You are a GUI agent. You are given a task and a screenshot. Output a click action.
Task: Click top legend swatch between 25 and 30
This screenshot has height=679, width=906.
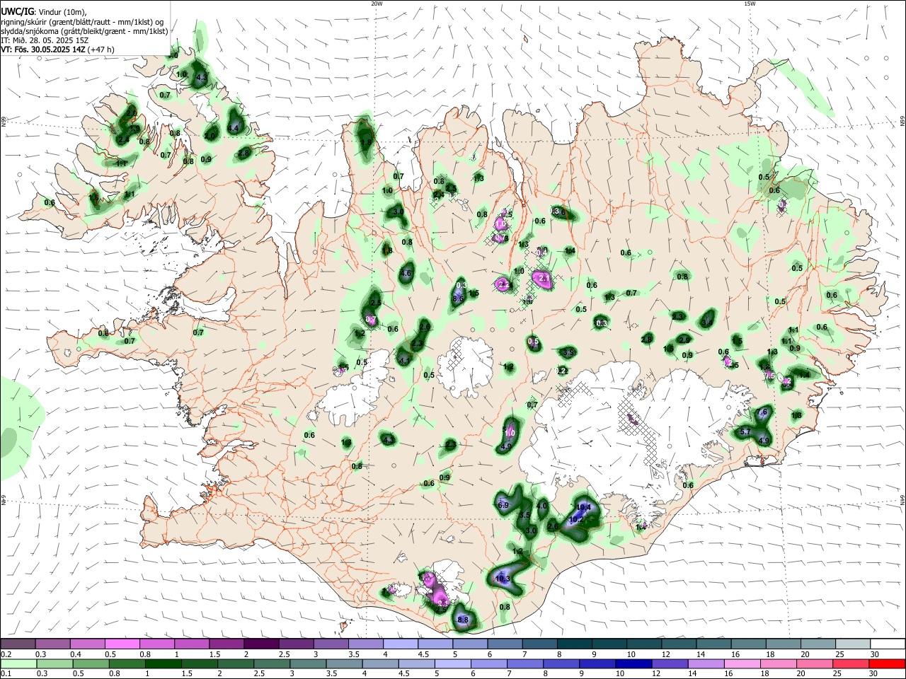[852, 644]
